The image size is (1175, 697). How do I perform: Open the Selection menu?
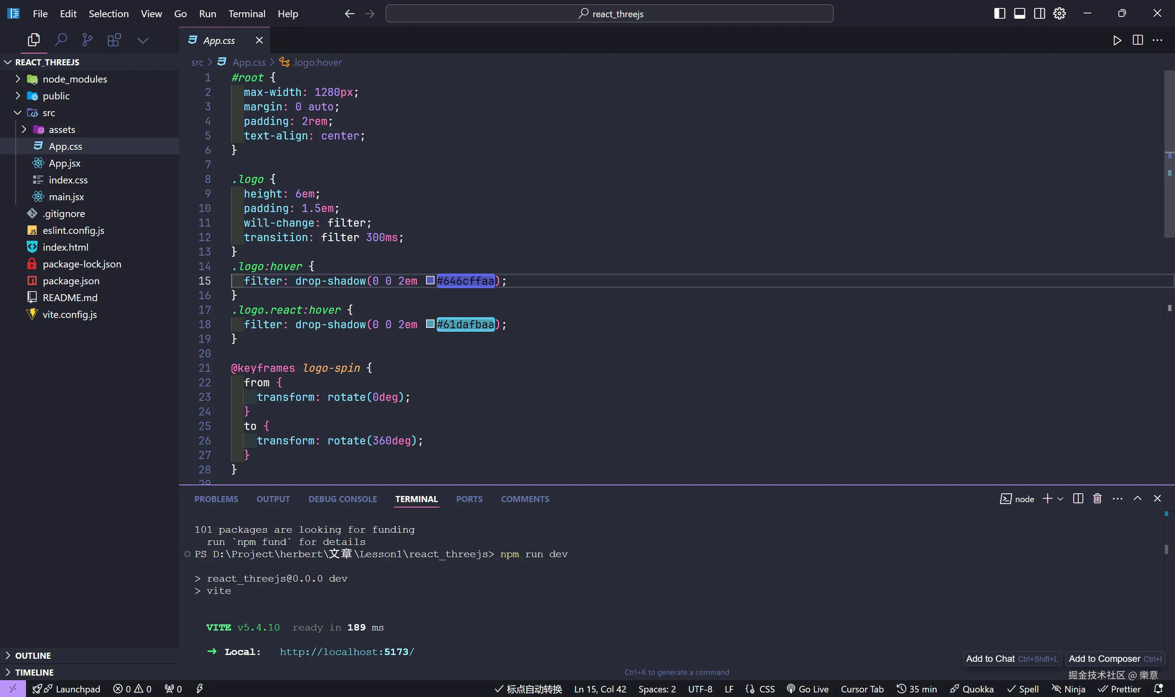point(109,14)
